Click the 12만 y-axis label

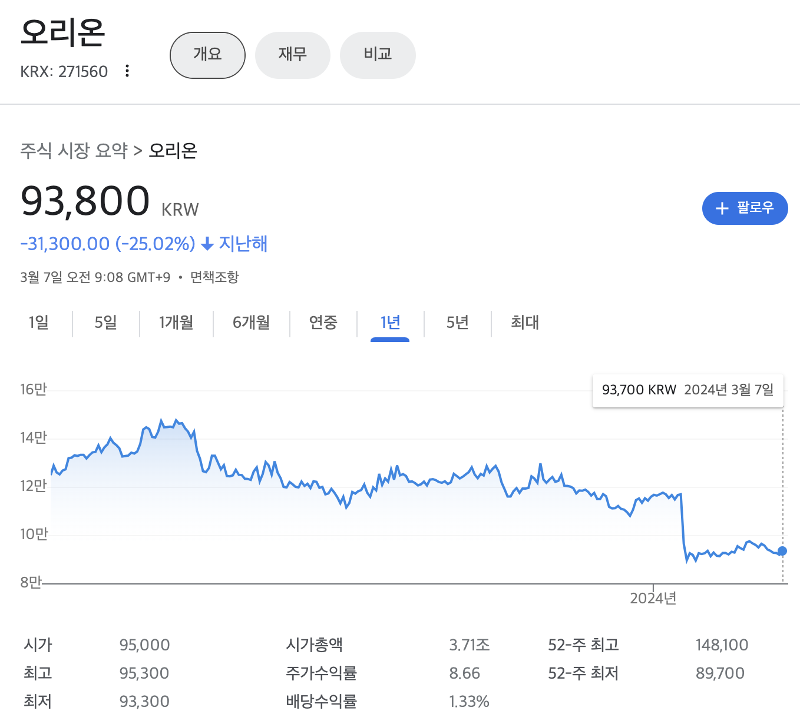click(34, 486)
